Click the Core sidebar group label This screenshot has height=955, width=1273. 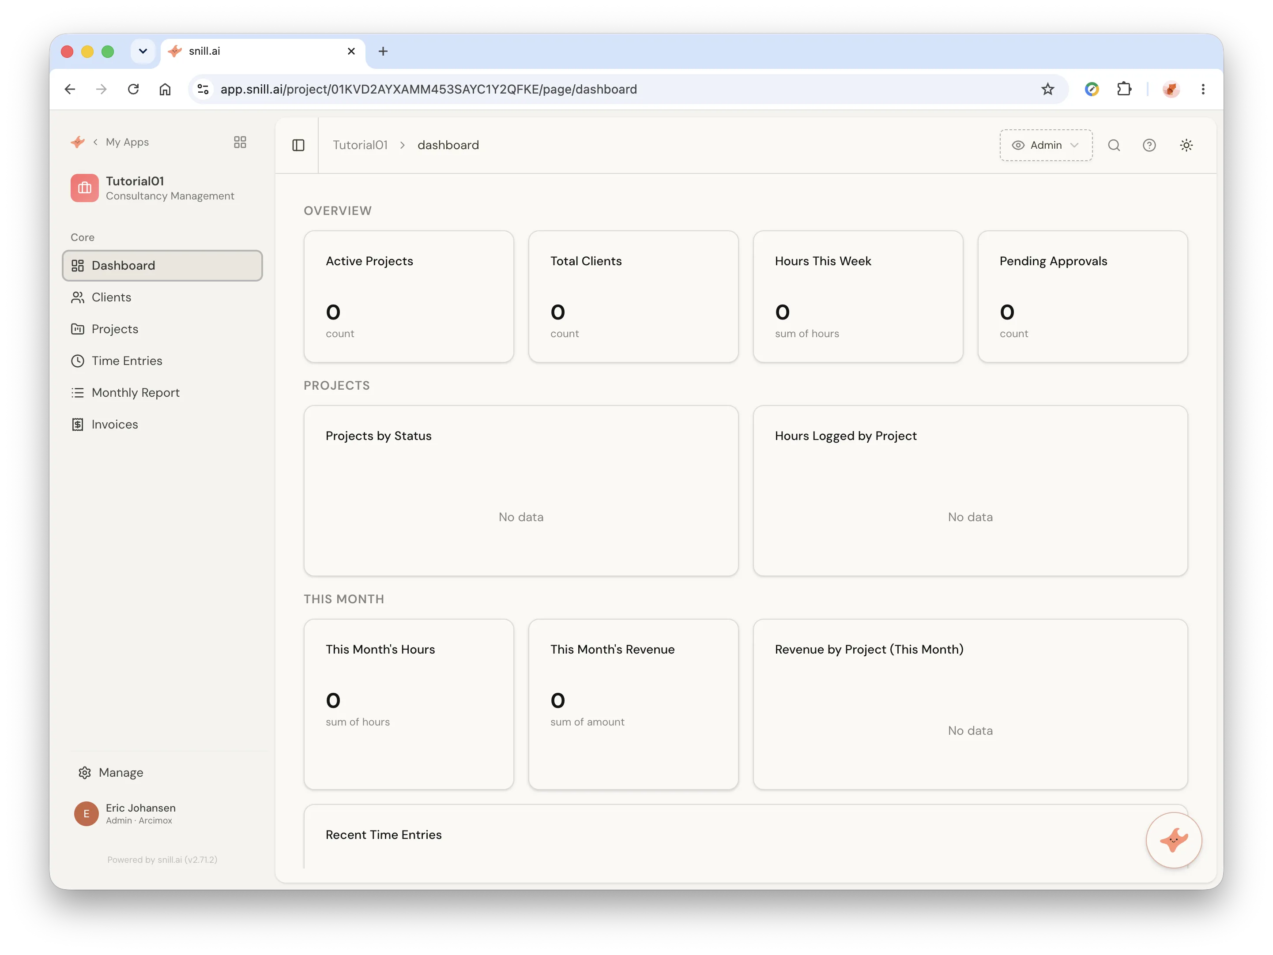[82, 237]
